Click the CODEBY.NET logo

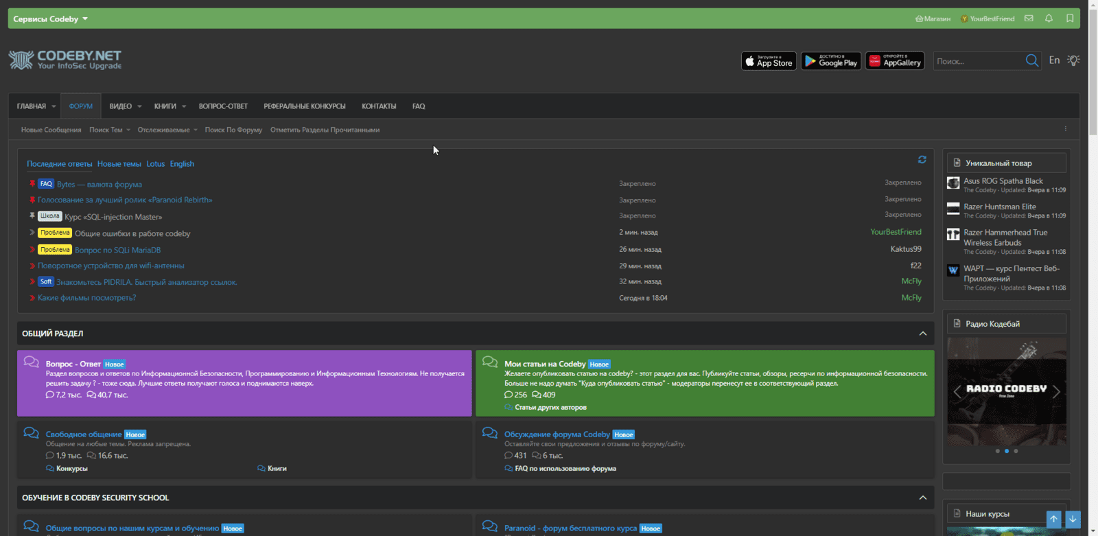click(65, 60)
